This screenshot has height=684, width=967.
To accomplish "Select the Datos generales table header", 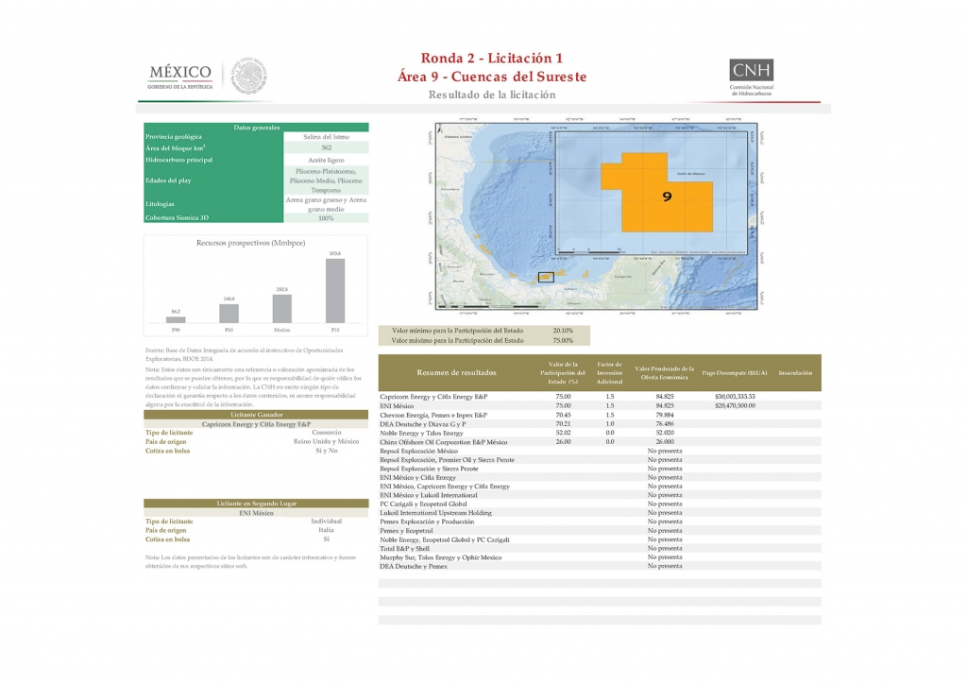I will click(256, 127).
